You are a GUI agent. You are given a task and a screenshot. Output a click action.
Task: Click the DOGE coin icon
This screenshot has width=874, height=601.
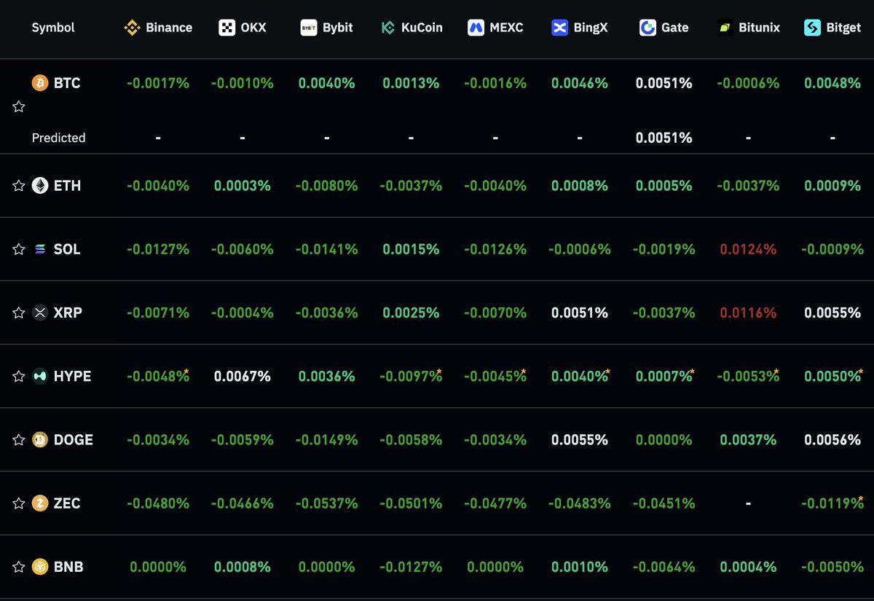[x=39, y=440]
